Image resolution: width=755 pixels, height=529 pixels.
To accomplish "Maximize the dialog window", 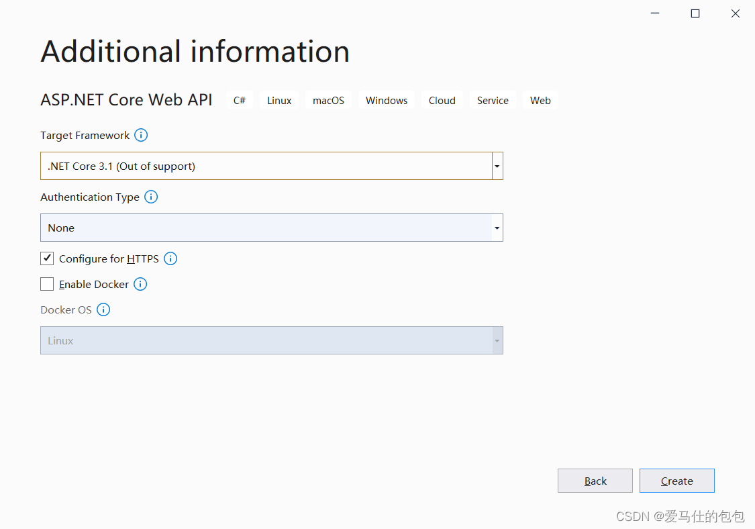I will pyautogui.click(x=695, y=13).
